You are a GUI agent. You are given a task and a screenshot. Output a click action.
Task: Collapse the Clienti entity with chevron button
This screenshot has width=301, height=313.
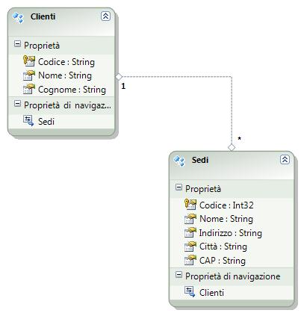click(x=105, y=16)
